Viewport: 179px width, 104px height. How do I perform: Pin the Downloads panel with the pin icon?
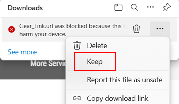pos(166,7)
